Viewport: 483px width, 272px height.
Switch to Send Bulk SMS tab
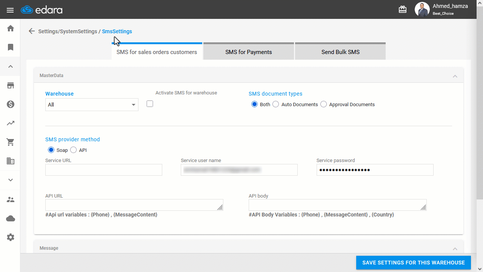[x=340, y=52]
